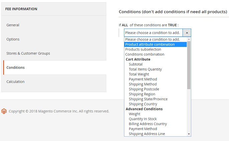Choose Product attribute combination option

point(150,44)
